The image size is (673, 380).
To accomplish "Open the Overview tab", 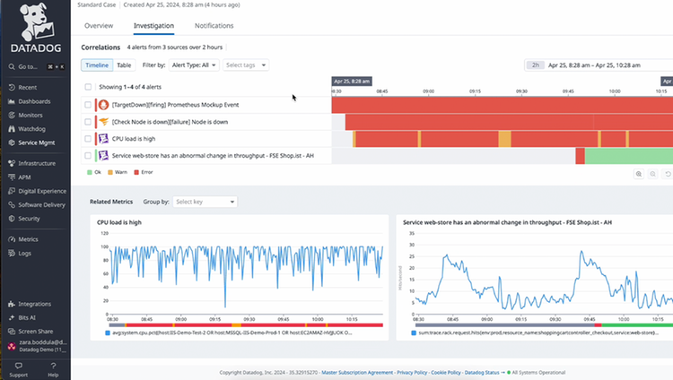I will click(x=99, y=26).
